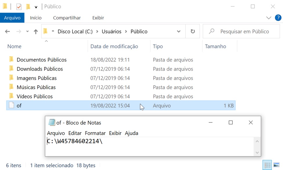Viewport: 283px width, 170px height.
Task: Click the Pesquisar em Público search box
Action: point(244,32)
